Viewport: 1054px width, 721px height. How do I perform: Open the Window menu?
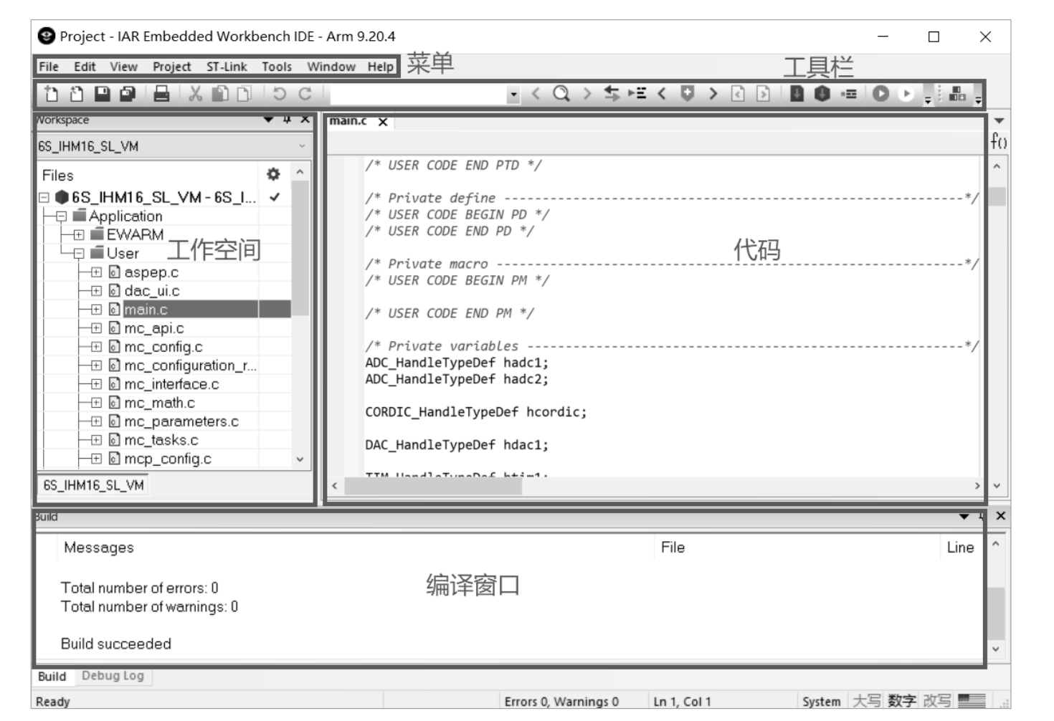click(x=331, y=67)
